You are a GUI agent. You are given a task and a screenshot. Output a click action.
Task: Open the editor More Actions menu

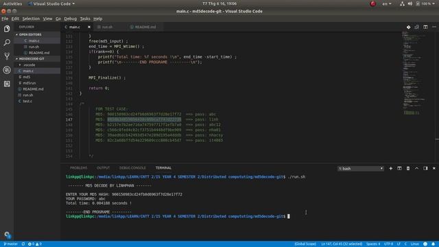434,27
